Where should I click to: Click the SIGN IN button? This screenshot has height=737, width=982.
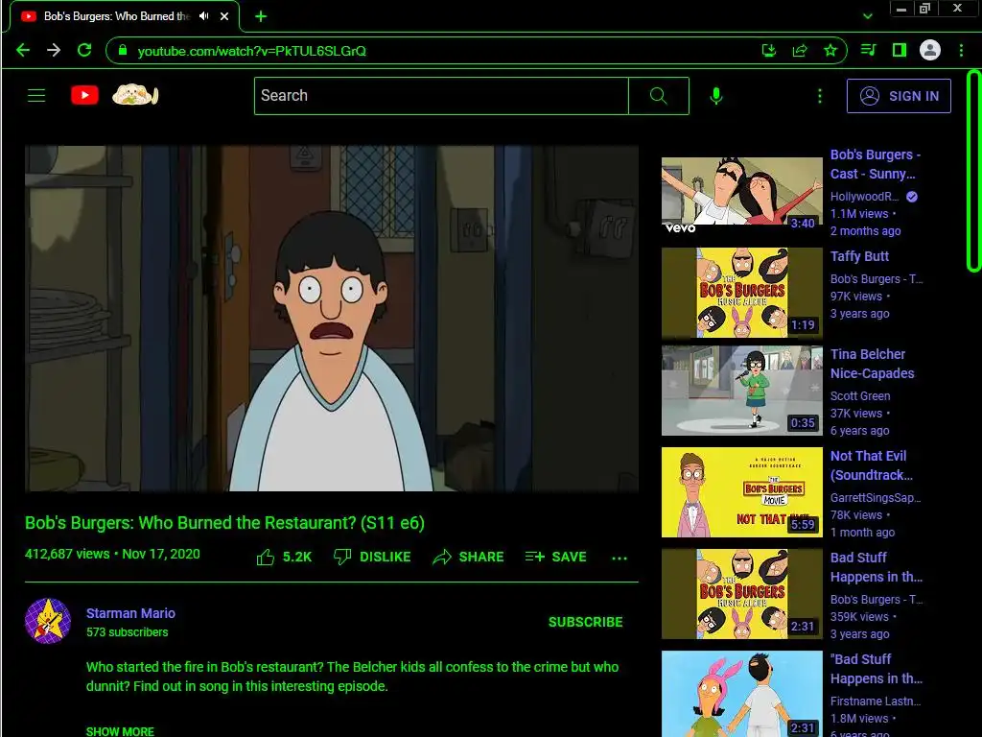click(x=899, y=96)
